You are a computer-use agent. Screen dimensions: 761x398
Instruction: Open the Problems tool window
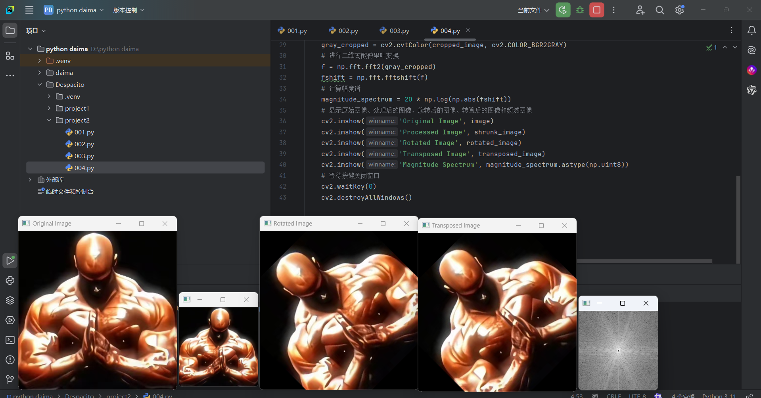[x=10, y=360]
